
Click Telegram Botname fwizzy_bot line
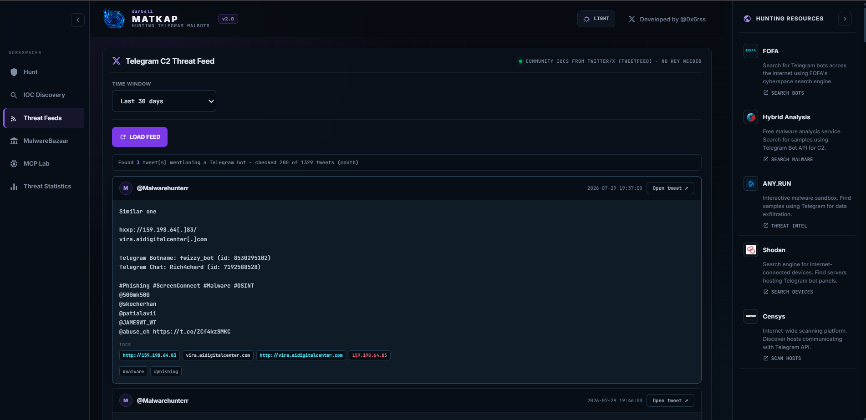[x=195, y=258]
